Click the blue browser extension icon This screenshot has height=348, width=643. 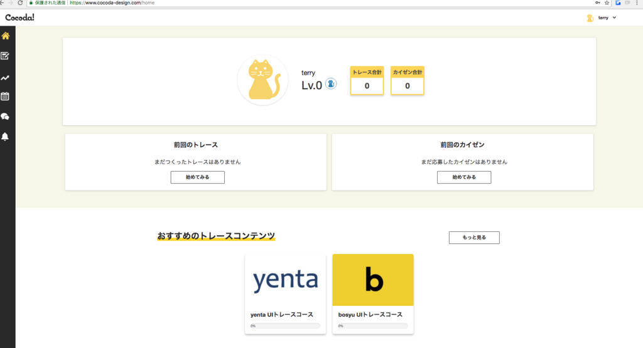[618, 3]
